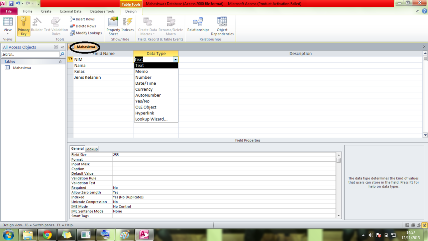
Task: Switch to the External Data tab
Action: click(71, 11)
